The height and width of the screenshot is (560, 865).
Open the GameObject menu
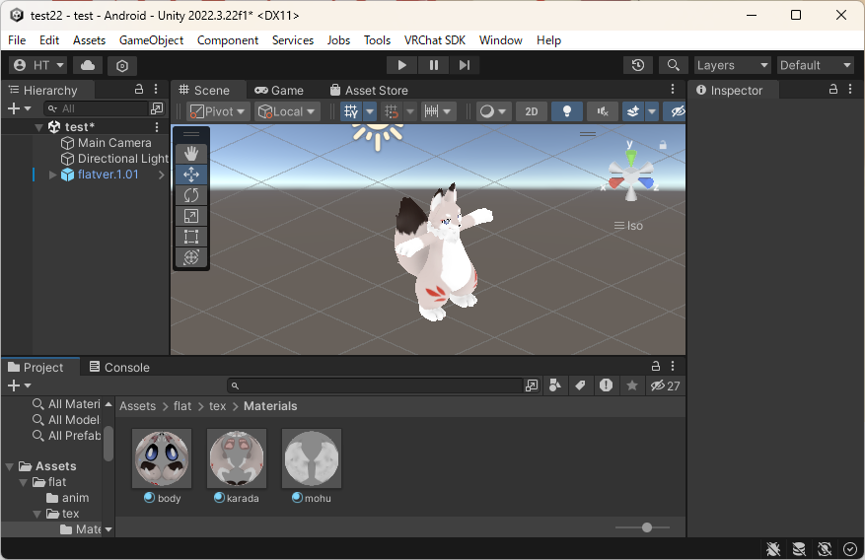click(x=151, y=40)
